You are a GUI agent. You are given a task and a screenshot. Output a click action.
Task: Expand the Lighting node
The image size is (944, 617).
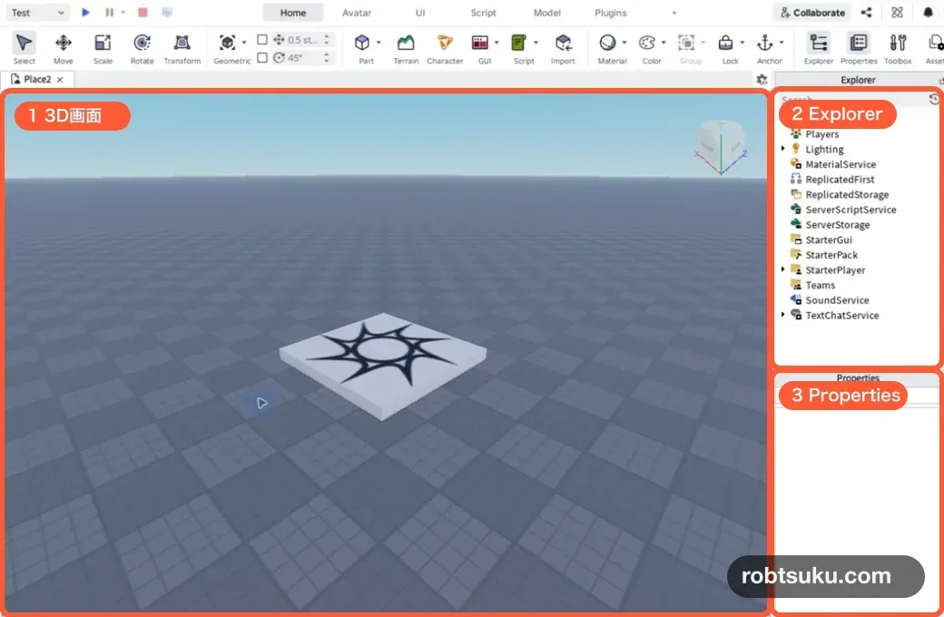[x=782, y=148]
